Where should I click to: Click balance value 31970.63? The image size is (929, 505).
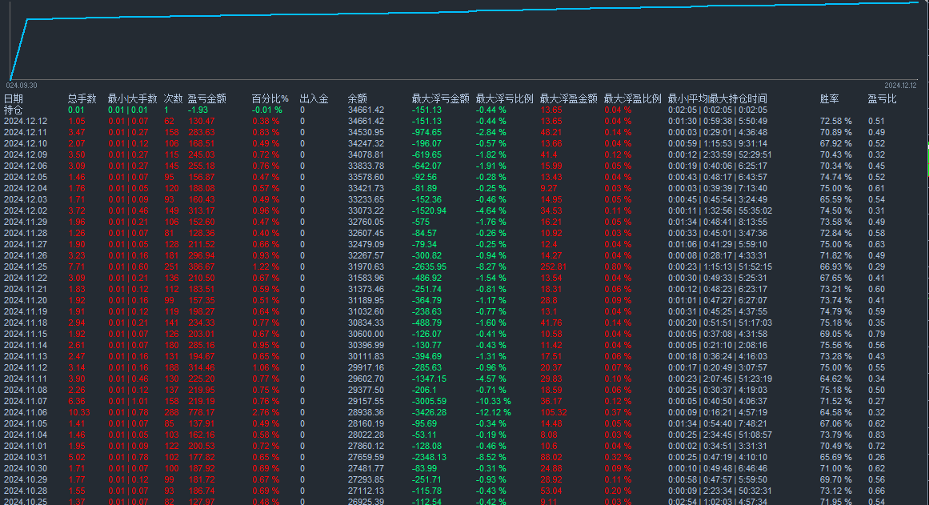point(366,267)
